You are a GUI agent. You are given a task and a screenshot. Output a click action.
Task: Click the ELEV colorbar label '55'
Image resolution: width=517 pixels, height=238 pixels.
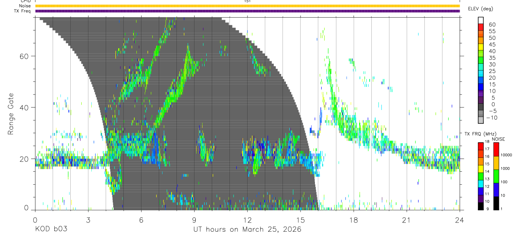coord(492,31)
